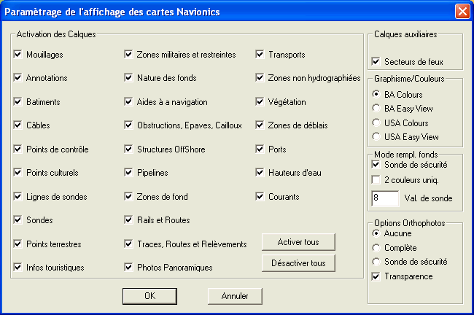Select USA Colours radio option

point(376,122)
